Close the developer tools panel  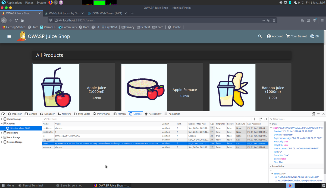tap(324, 114)
